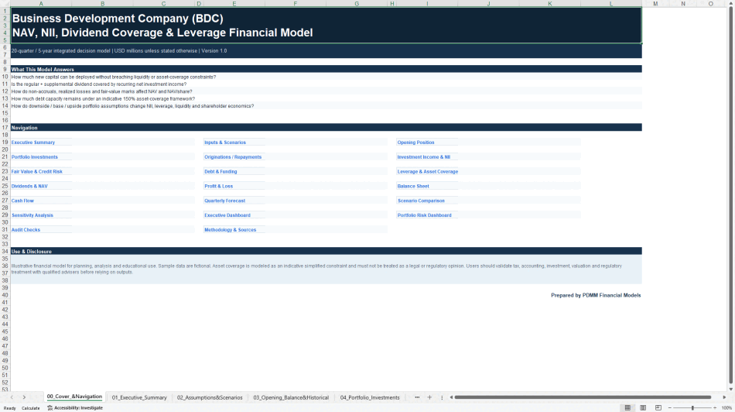735x412 pixels.
Task: Click the zoom out minus icon
Action: click(669, 408)
